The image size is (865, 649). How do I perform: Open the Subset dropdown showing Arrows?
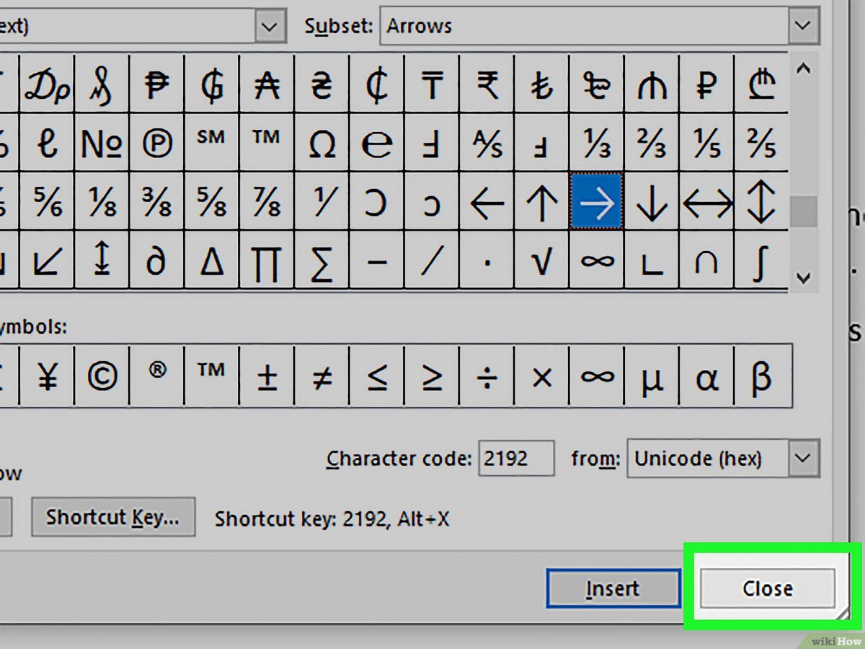point(803,27)
